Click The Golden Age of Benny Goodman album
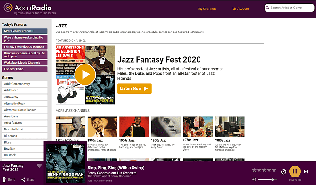This screenshot has height=185, width=316. coord(109,176)
